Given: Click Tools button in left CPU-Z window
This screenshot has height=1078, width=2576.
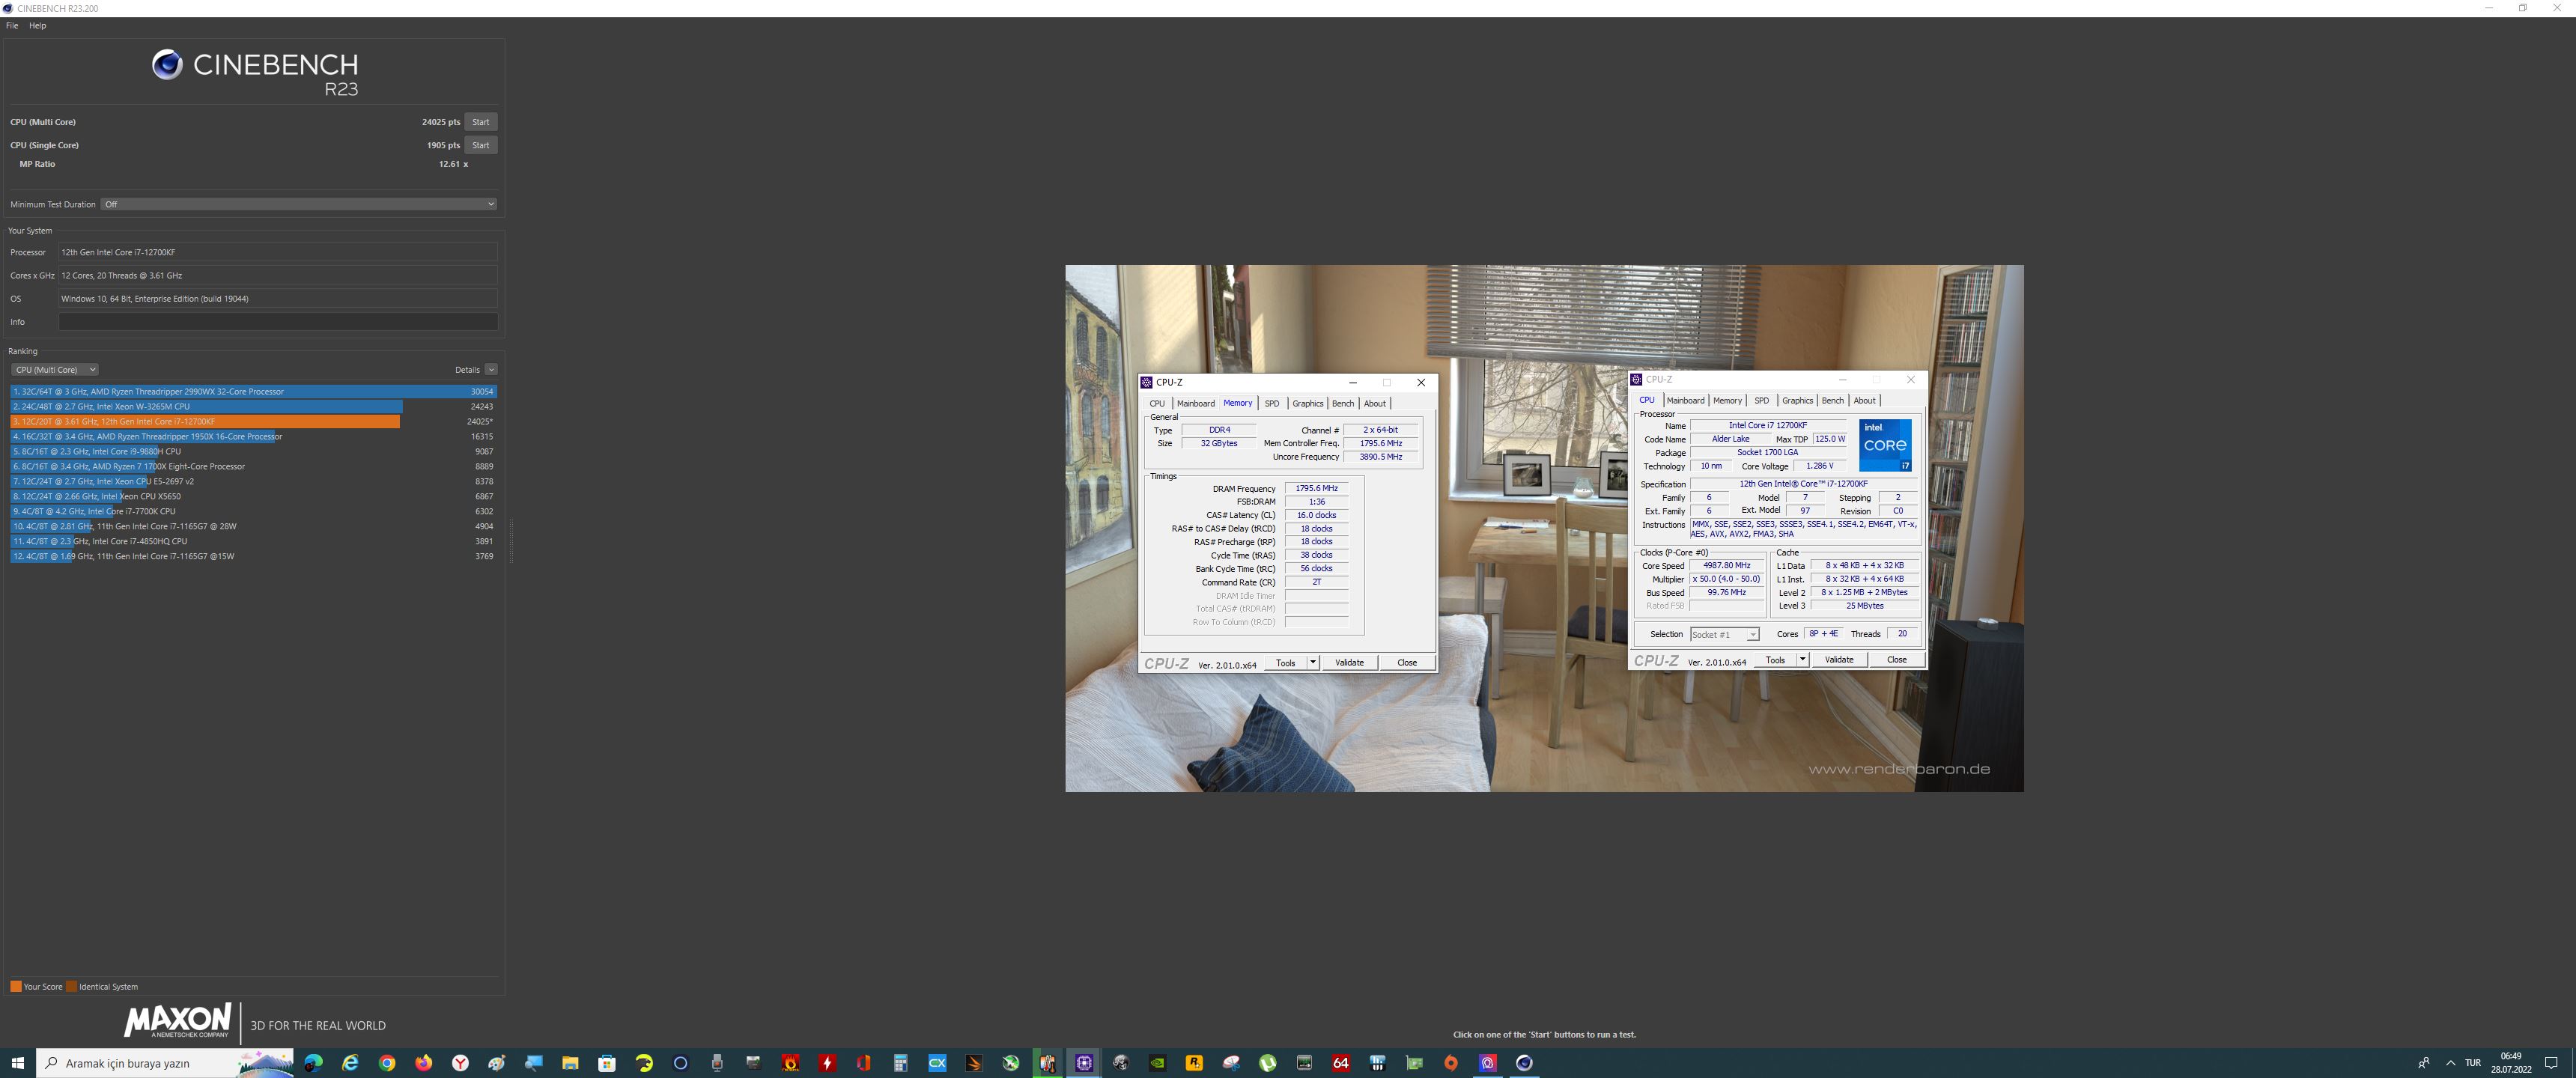Looking at the screenshot, I should click(x=1285, y=663).
